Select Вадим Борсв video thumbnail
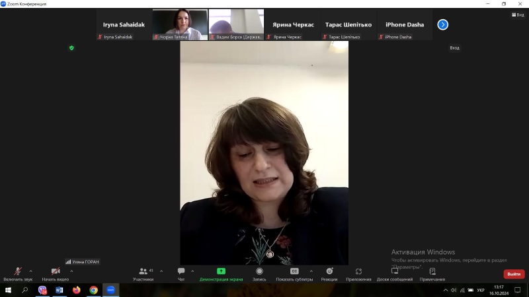The height and width of the screenshot is (297, 529). coord(236,24)
